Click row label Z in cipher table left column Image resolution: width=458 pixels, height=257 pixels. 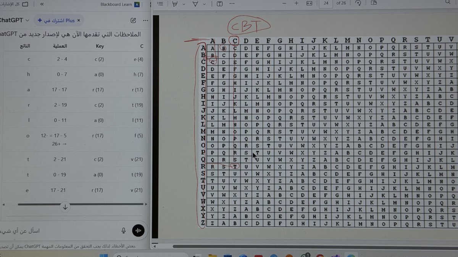click(x=203, y=223)
